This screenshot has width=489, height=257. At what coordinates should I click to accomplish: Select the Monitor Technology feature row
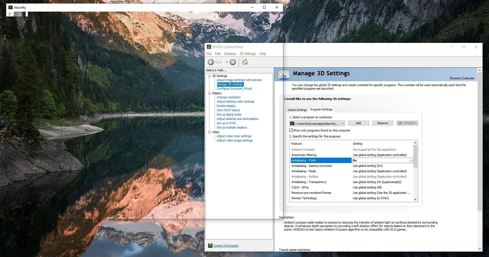(352, 198)
